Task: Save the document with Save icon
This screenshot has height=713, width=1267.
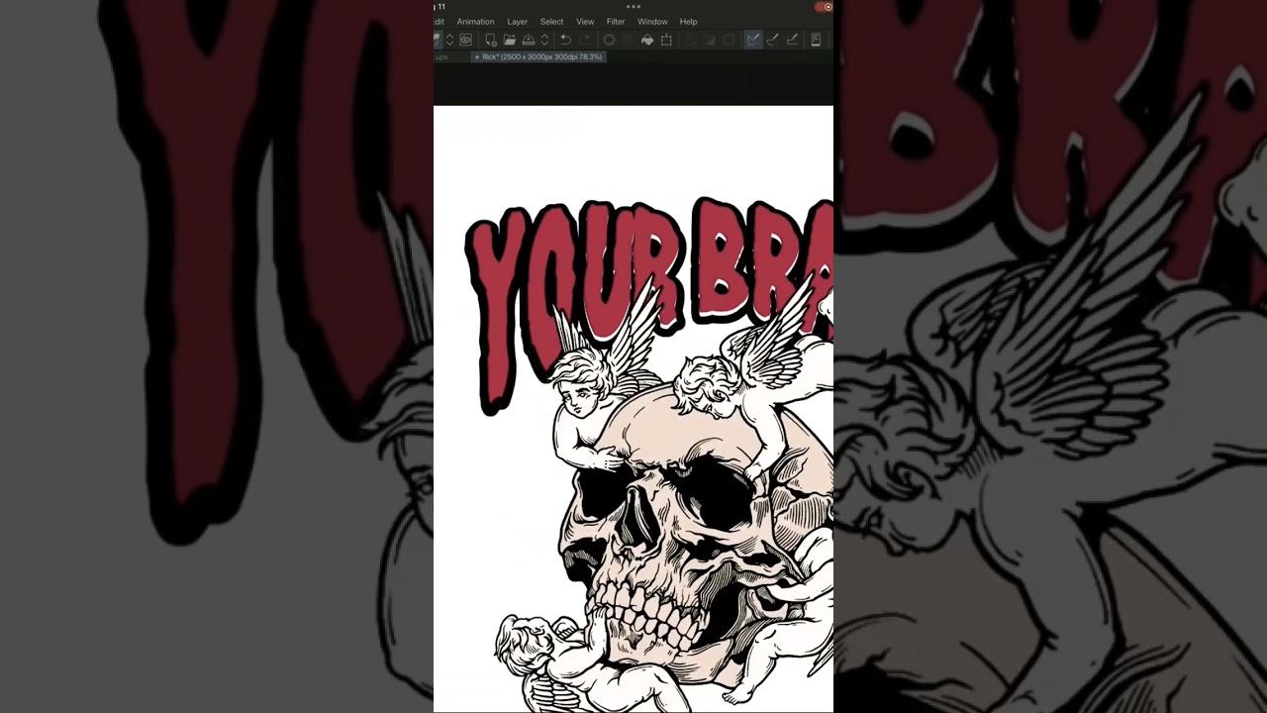Action: click(529, 40)
